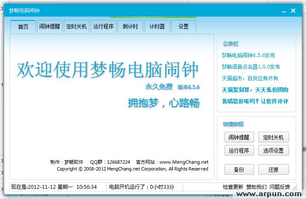Click the 备份 button
Viewport: 306px width, 199px height.
click(x=239, y=170)
